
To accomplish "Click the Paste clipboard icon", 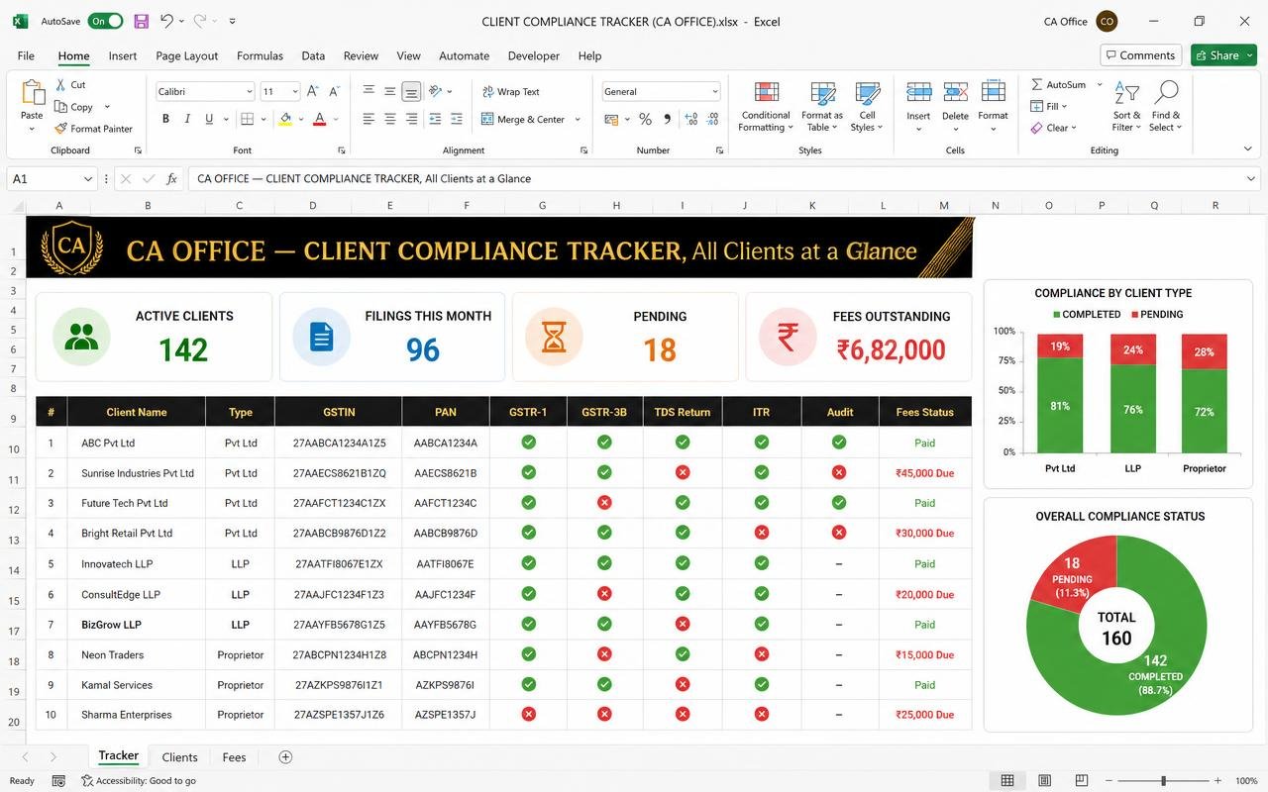I will click(x=32, y=94).
